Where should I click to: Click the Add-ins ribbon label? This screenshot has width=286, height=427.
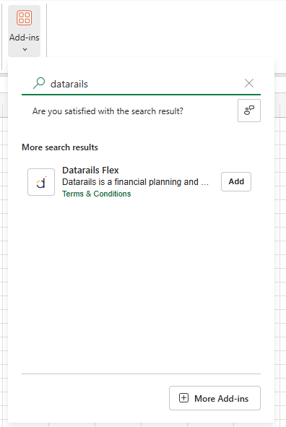25,38
